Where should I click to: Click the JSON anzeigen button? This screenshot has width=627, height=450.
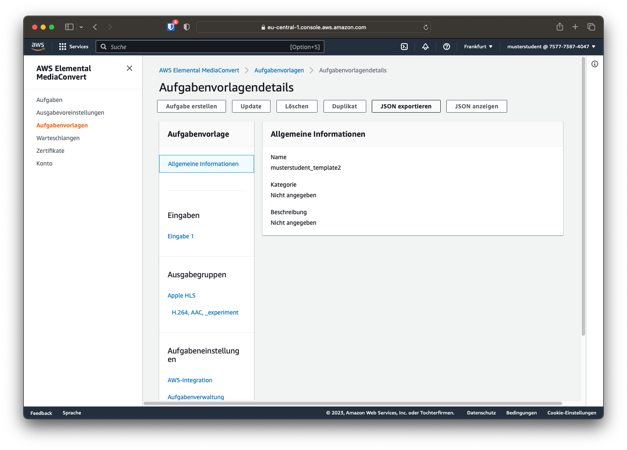[477, 106]
